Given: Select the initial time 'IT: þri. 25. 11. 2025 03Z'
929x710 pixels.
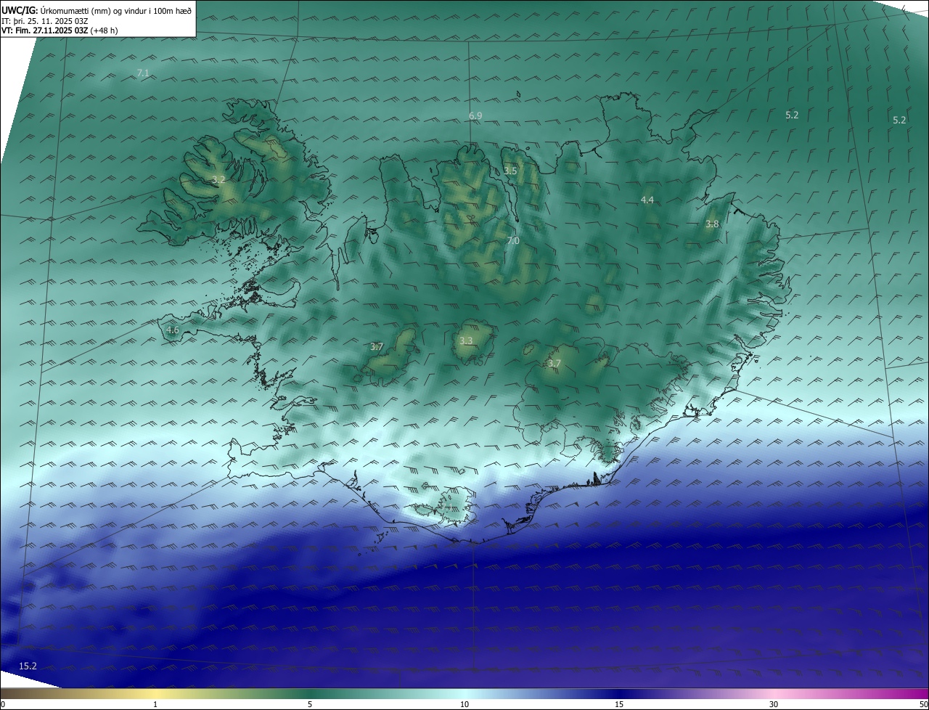Looking at the screenshot, I should (45, 21).
